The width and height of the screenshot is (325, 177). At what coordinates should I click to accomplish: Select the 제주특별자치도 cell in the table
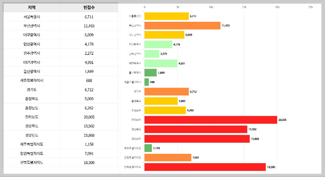(32, 144)
